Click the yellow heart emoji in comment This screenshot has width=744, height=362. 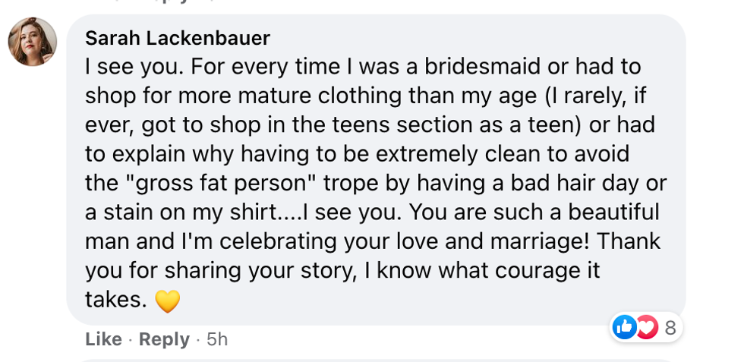(167, 301)
